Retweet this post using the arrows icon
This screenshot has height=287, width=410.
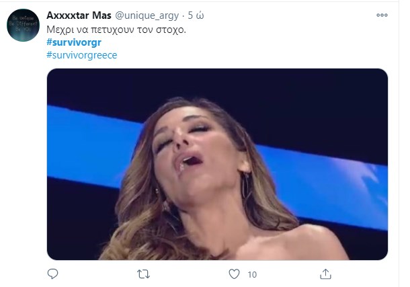[143, 274]
